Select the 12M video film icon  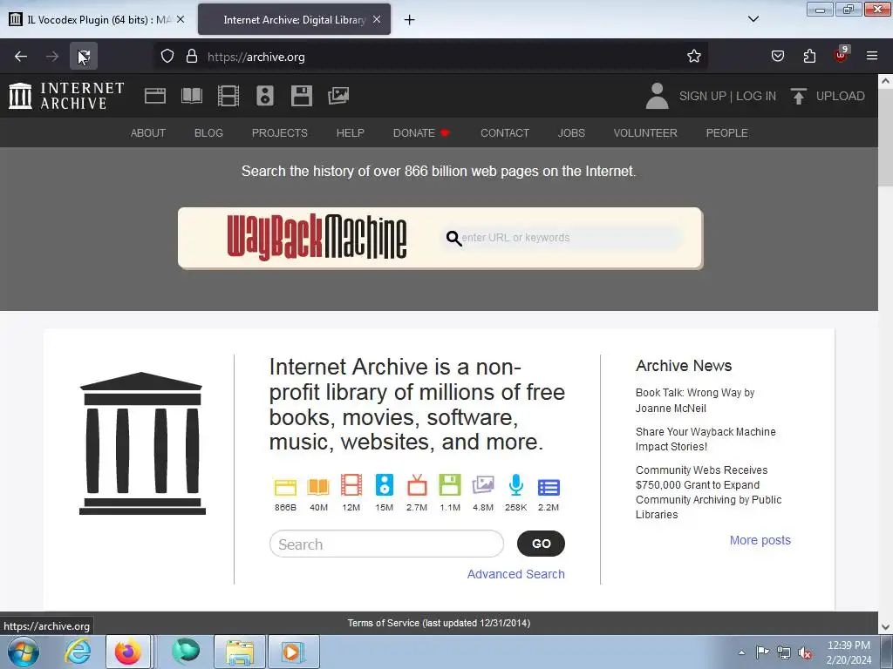tap(351, 485)
